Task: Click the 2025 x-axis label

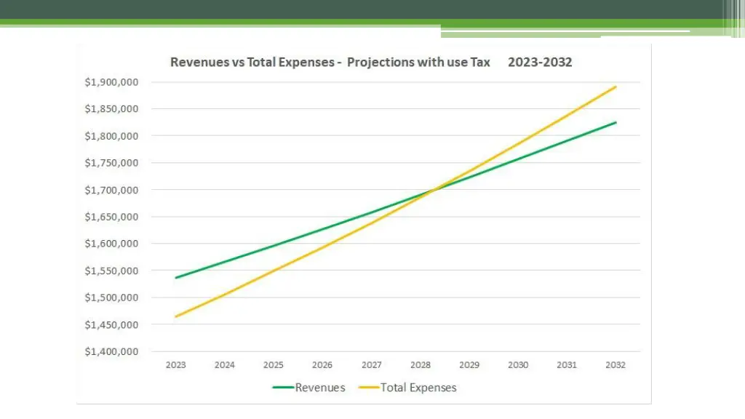Action: pos(273,365)
